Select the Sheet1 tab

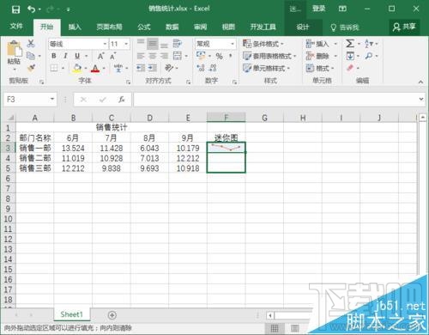coord(71,314)
